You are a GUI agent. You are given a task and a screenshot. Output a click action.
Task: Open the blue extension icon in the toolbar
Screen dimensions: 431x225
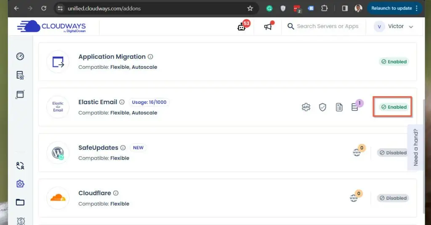pos(311,8)
